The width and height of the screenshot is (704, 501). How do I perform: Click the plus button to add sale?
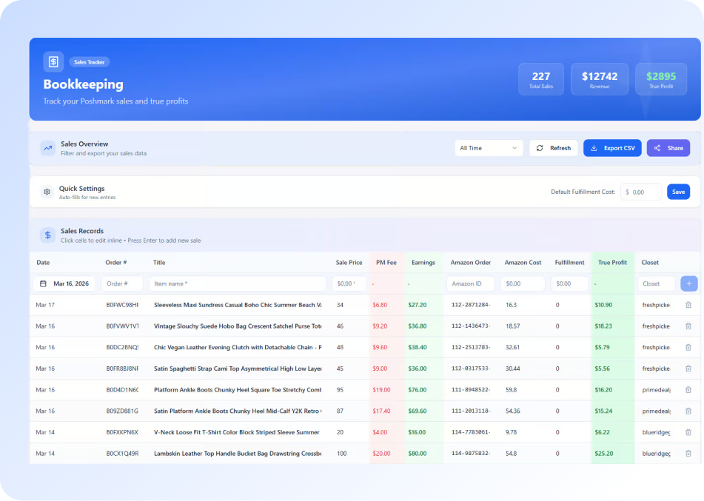tap(688, 283)
